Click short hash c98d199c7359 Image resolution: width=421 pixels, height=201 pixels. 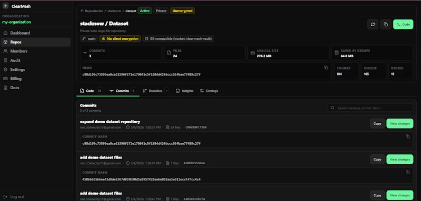tap(196, 128)
